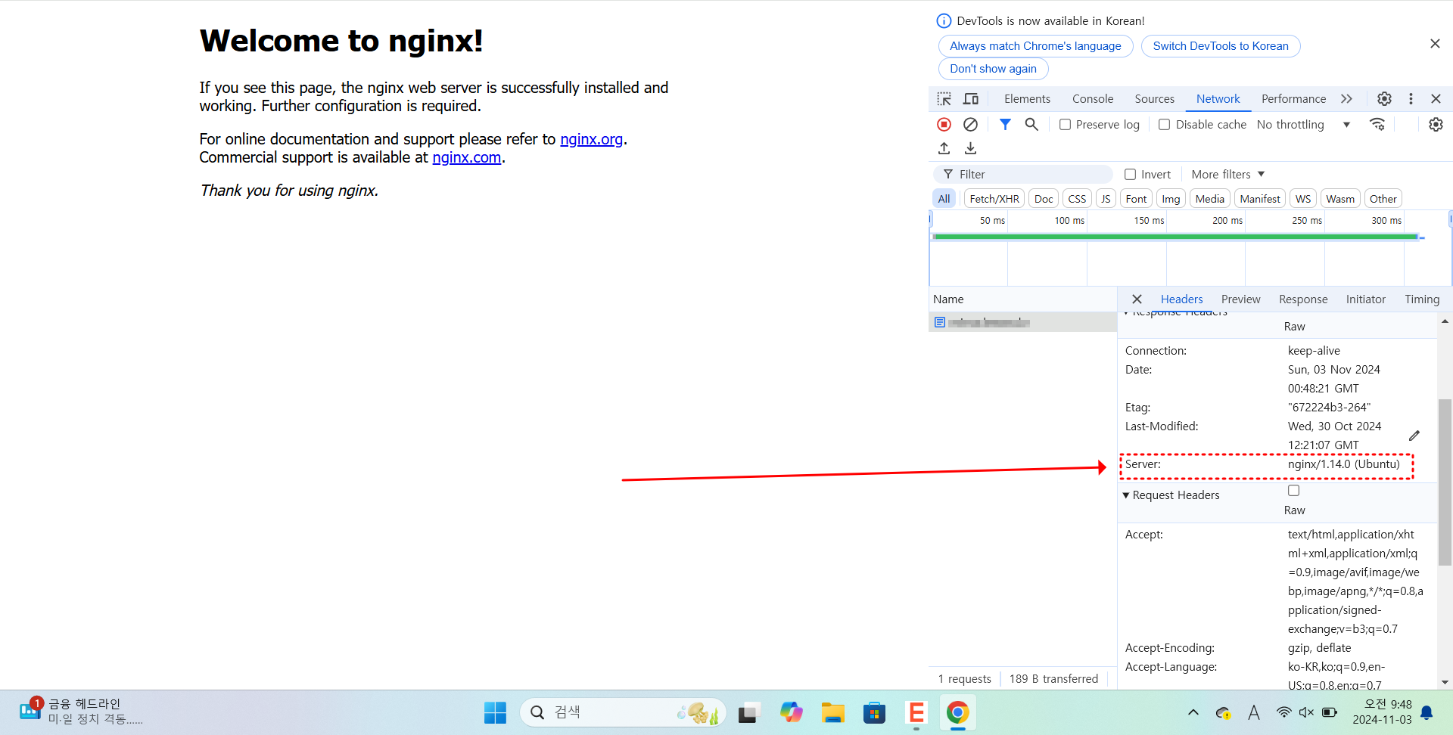
Task: Enable Preserve log checkbox
Action: 1065,125
